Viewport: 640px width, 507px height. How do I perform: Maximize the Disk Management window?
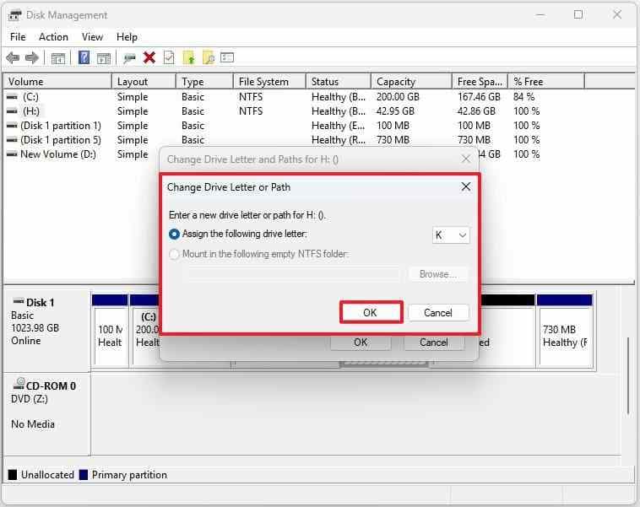(x=578, y=14)
